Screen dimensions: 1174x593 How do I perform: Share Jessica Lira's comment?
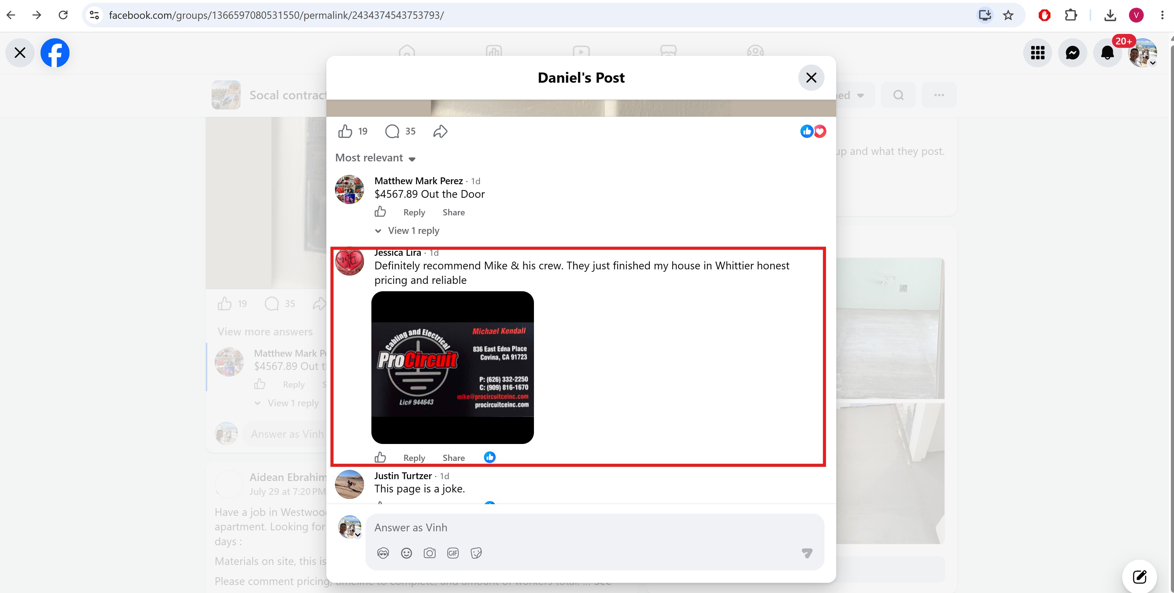pos(454,458)
